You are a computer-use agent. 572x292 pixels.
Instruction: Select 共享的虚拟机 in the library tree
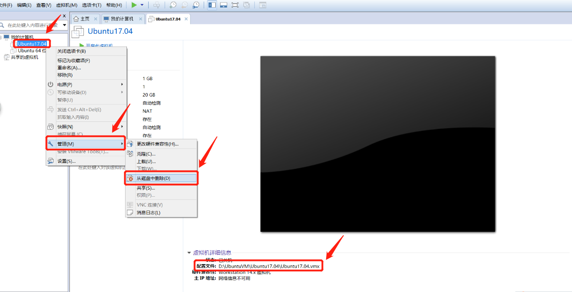pyautogui.click(x=24, y=57)
